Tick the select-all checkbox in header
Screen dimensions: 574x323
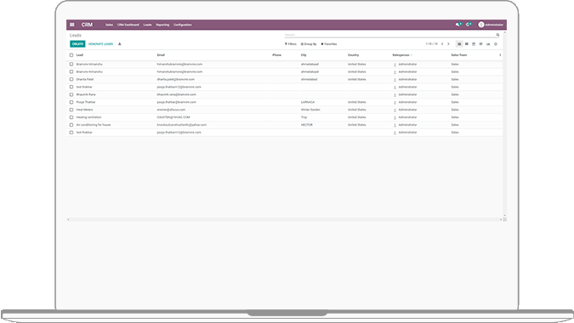(x=71, y=55)
